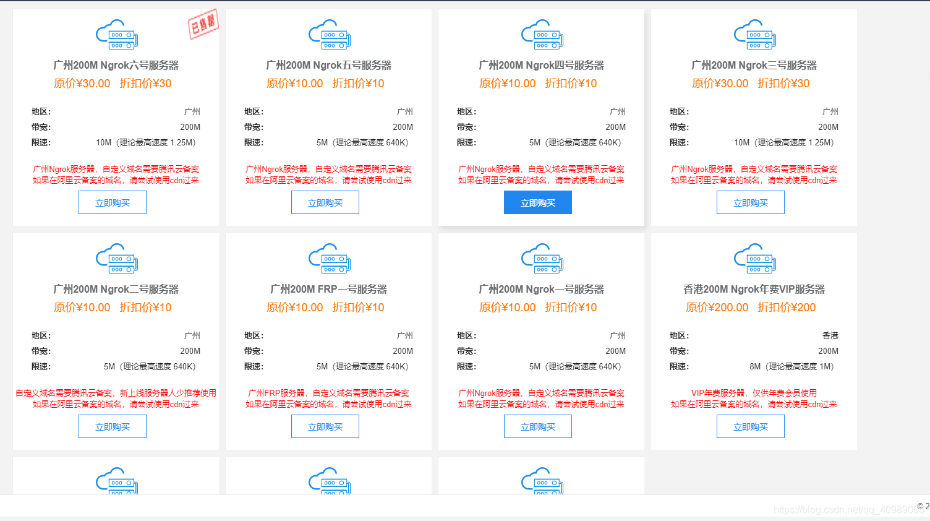The image size is (930, 521).
Task: Click the 10M（理论最高速度 1.25M）text on 三号服务器
Action: point(784,142)
